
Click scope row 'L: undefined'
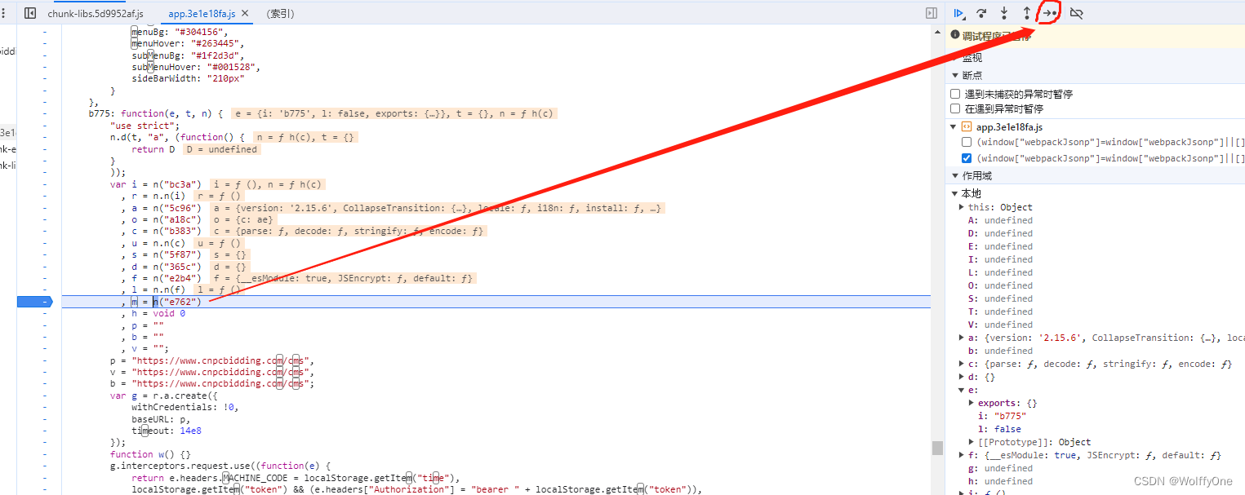1000,272
